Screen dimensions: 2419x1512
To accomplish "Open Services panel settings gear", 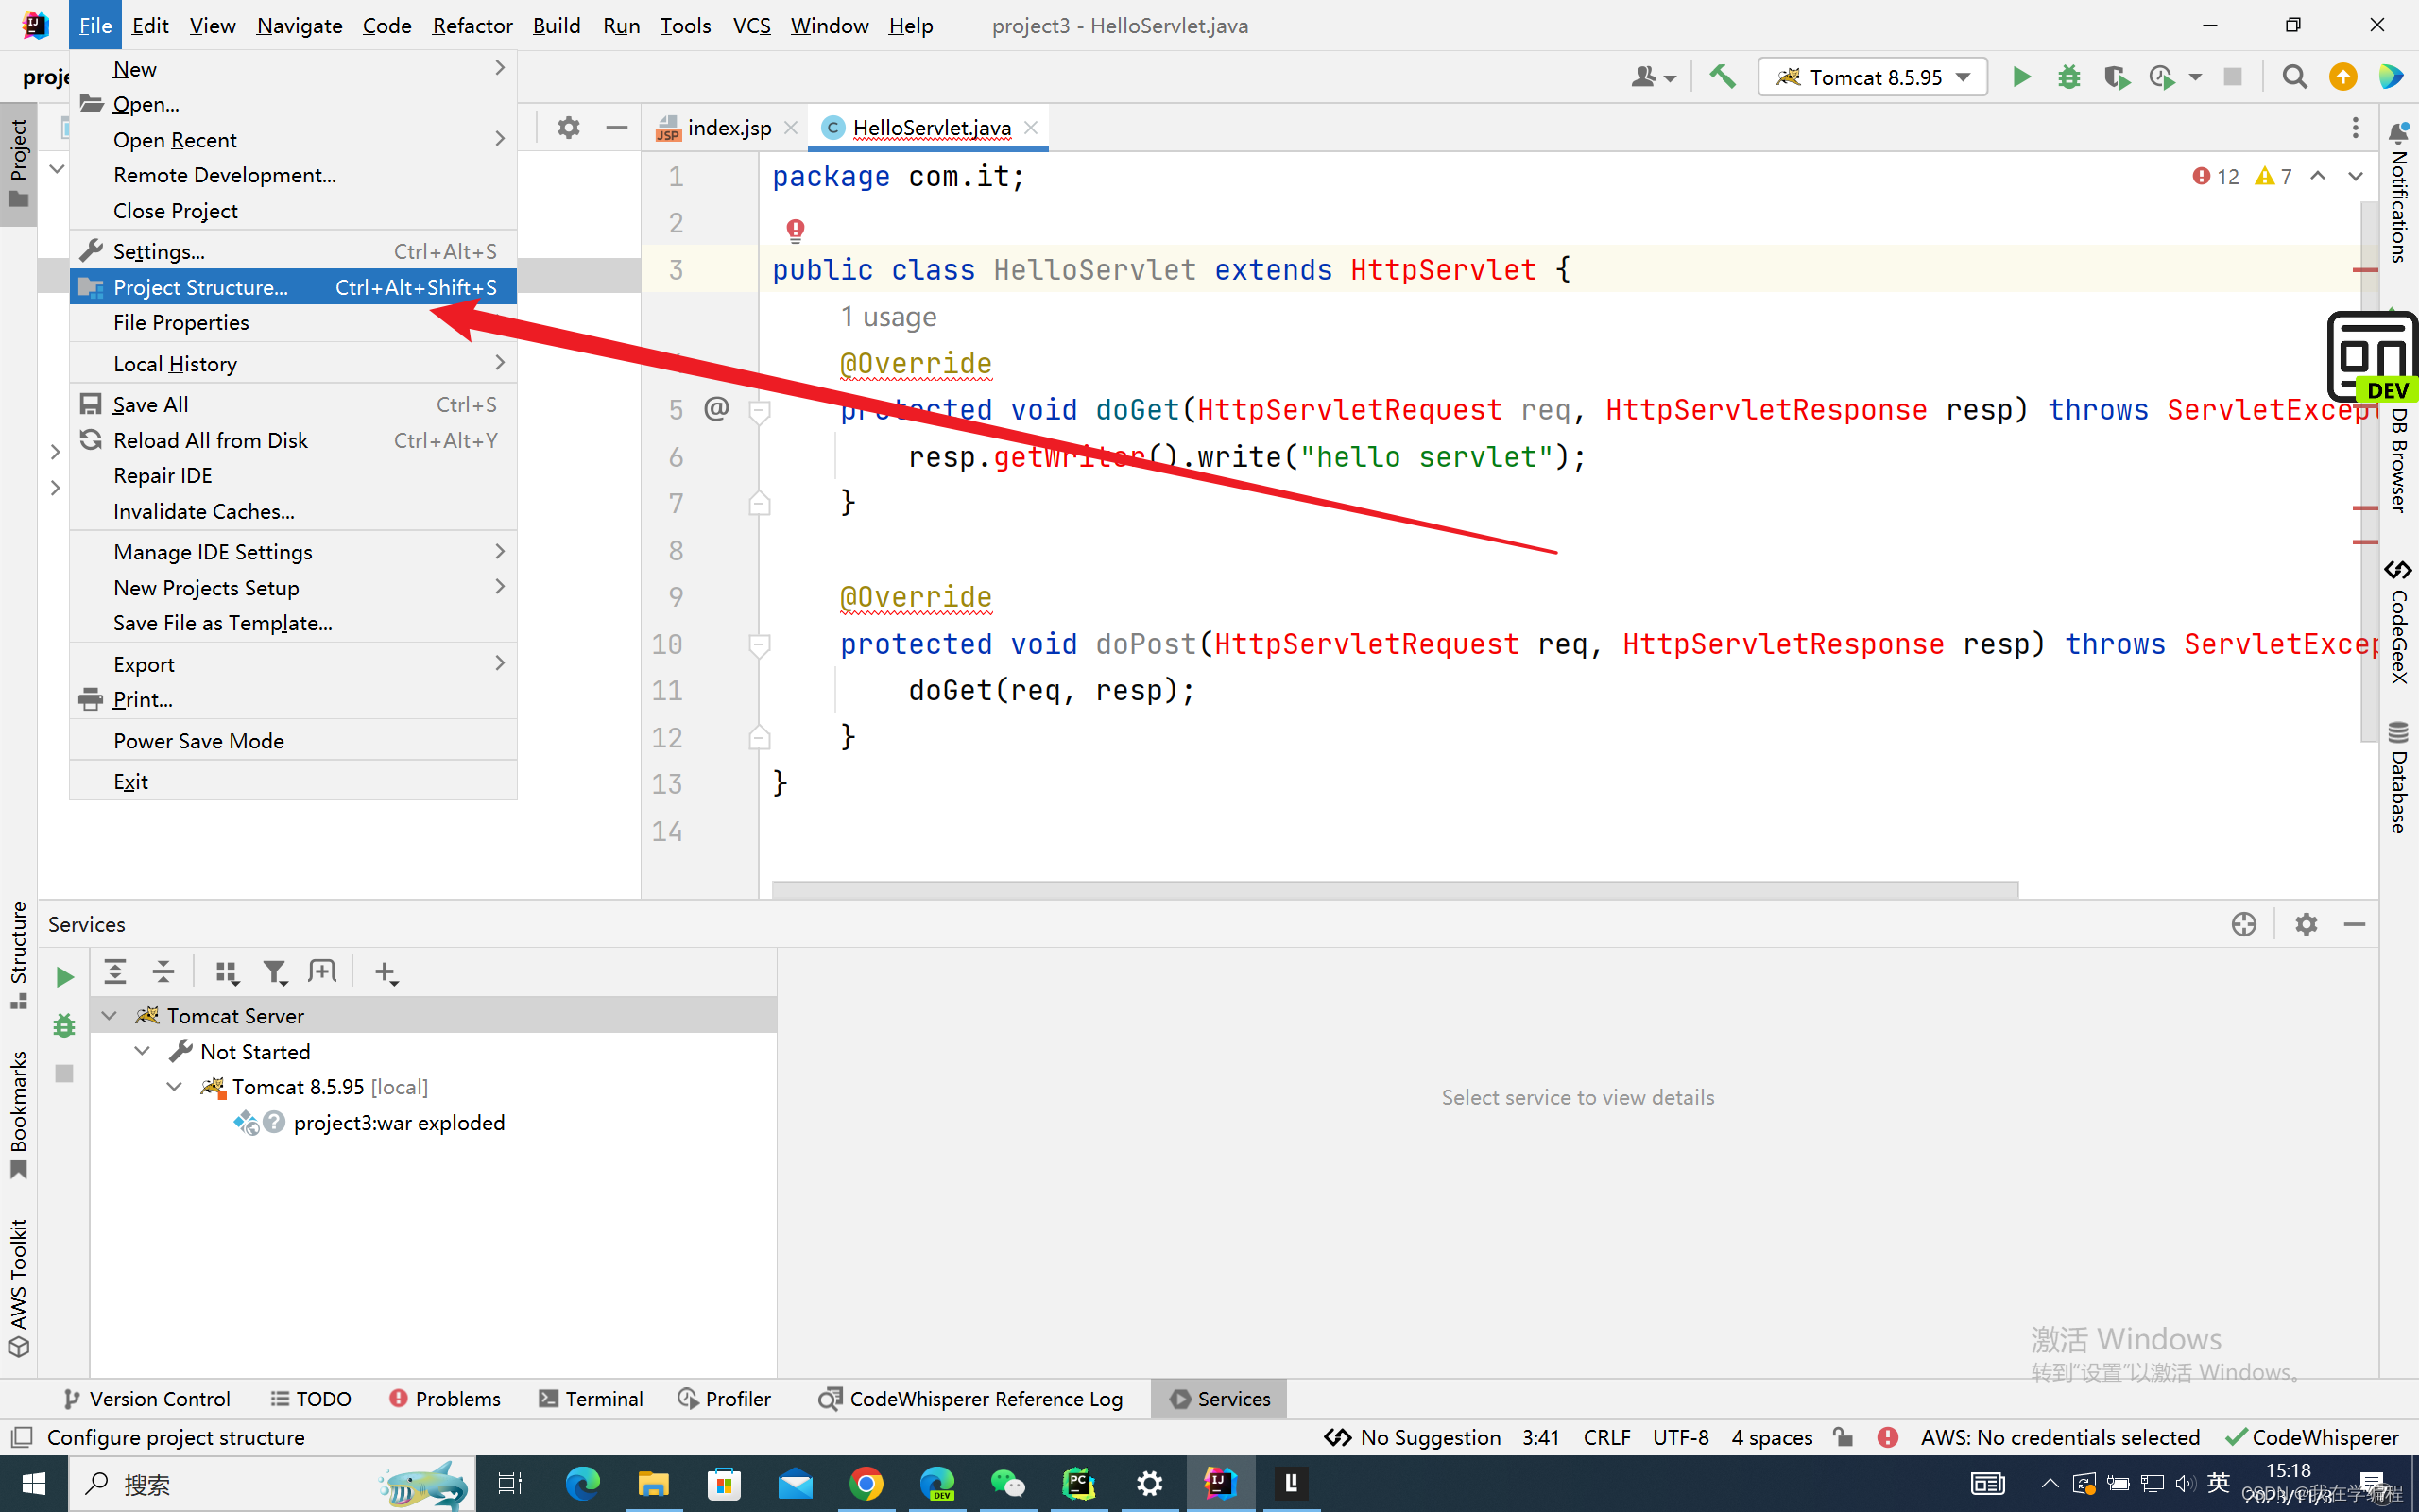I will click(x=2305, y=924).
